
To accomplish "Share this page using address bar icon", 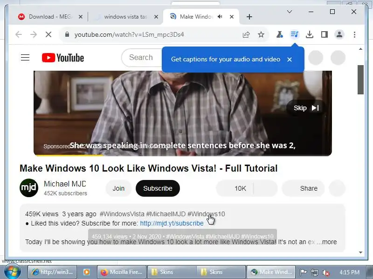I will click(246, 34).
